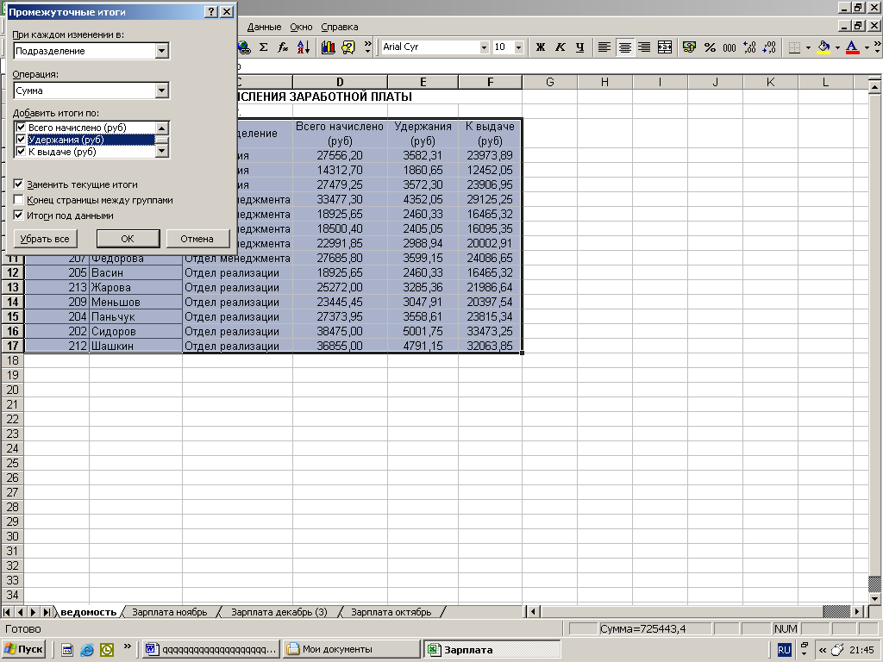
Task: Open the font size dropdown
Action: (518, 47)
